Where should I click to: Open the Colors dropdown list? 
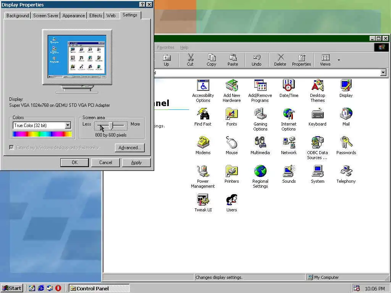tap(68, 125)
